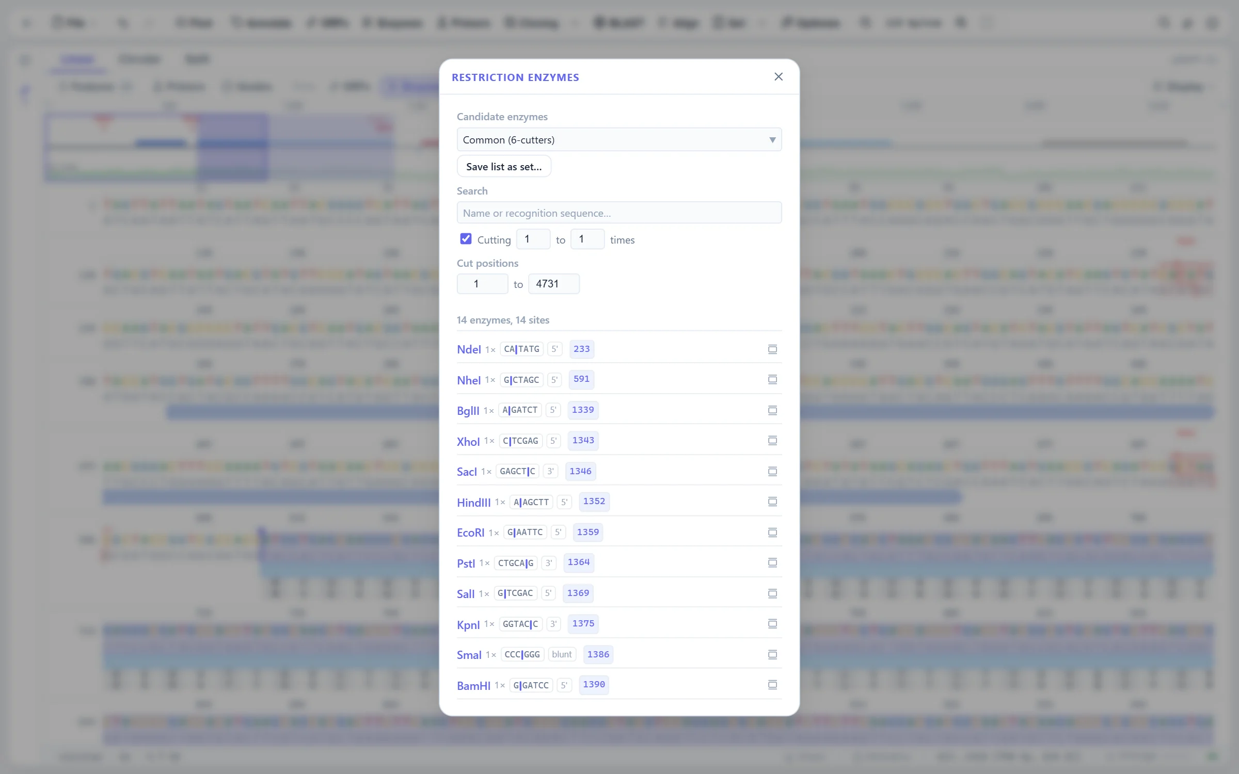
Task: Click the SacI row window icon
Action: 772,471
